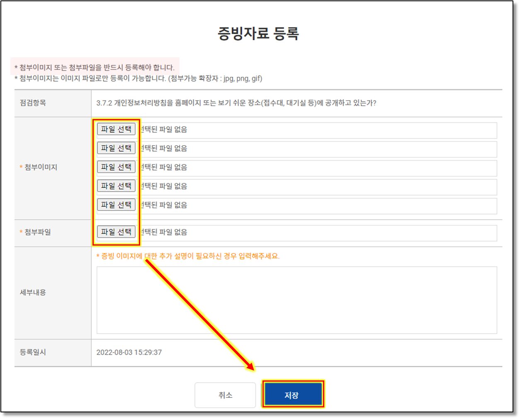The height and width of the screenshot is (419, 520).
Task: Save the form with the 저장 button
Action: pos(292,395)
